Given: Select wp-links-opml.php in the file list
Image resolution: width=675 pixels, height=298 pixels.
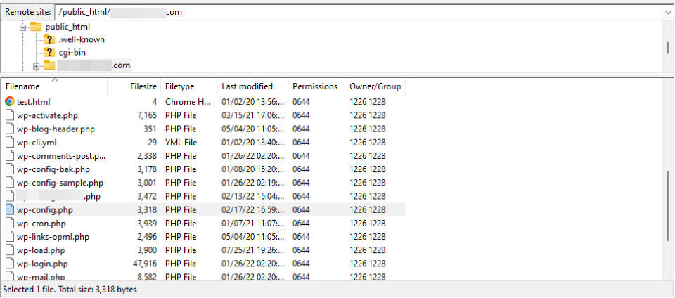Looking at the screenshot, I should [x=53, y=237].
